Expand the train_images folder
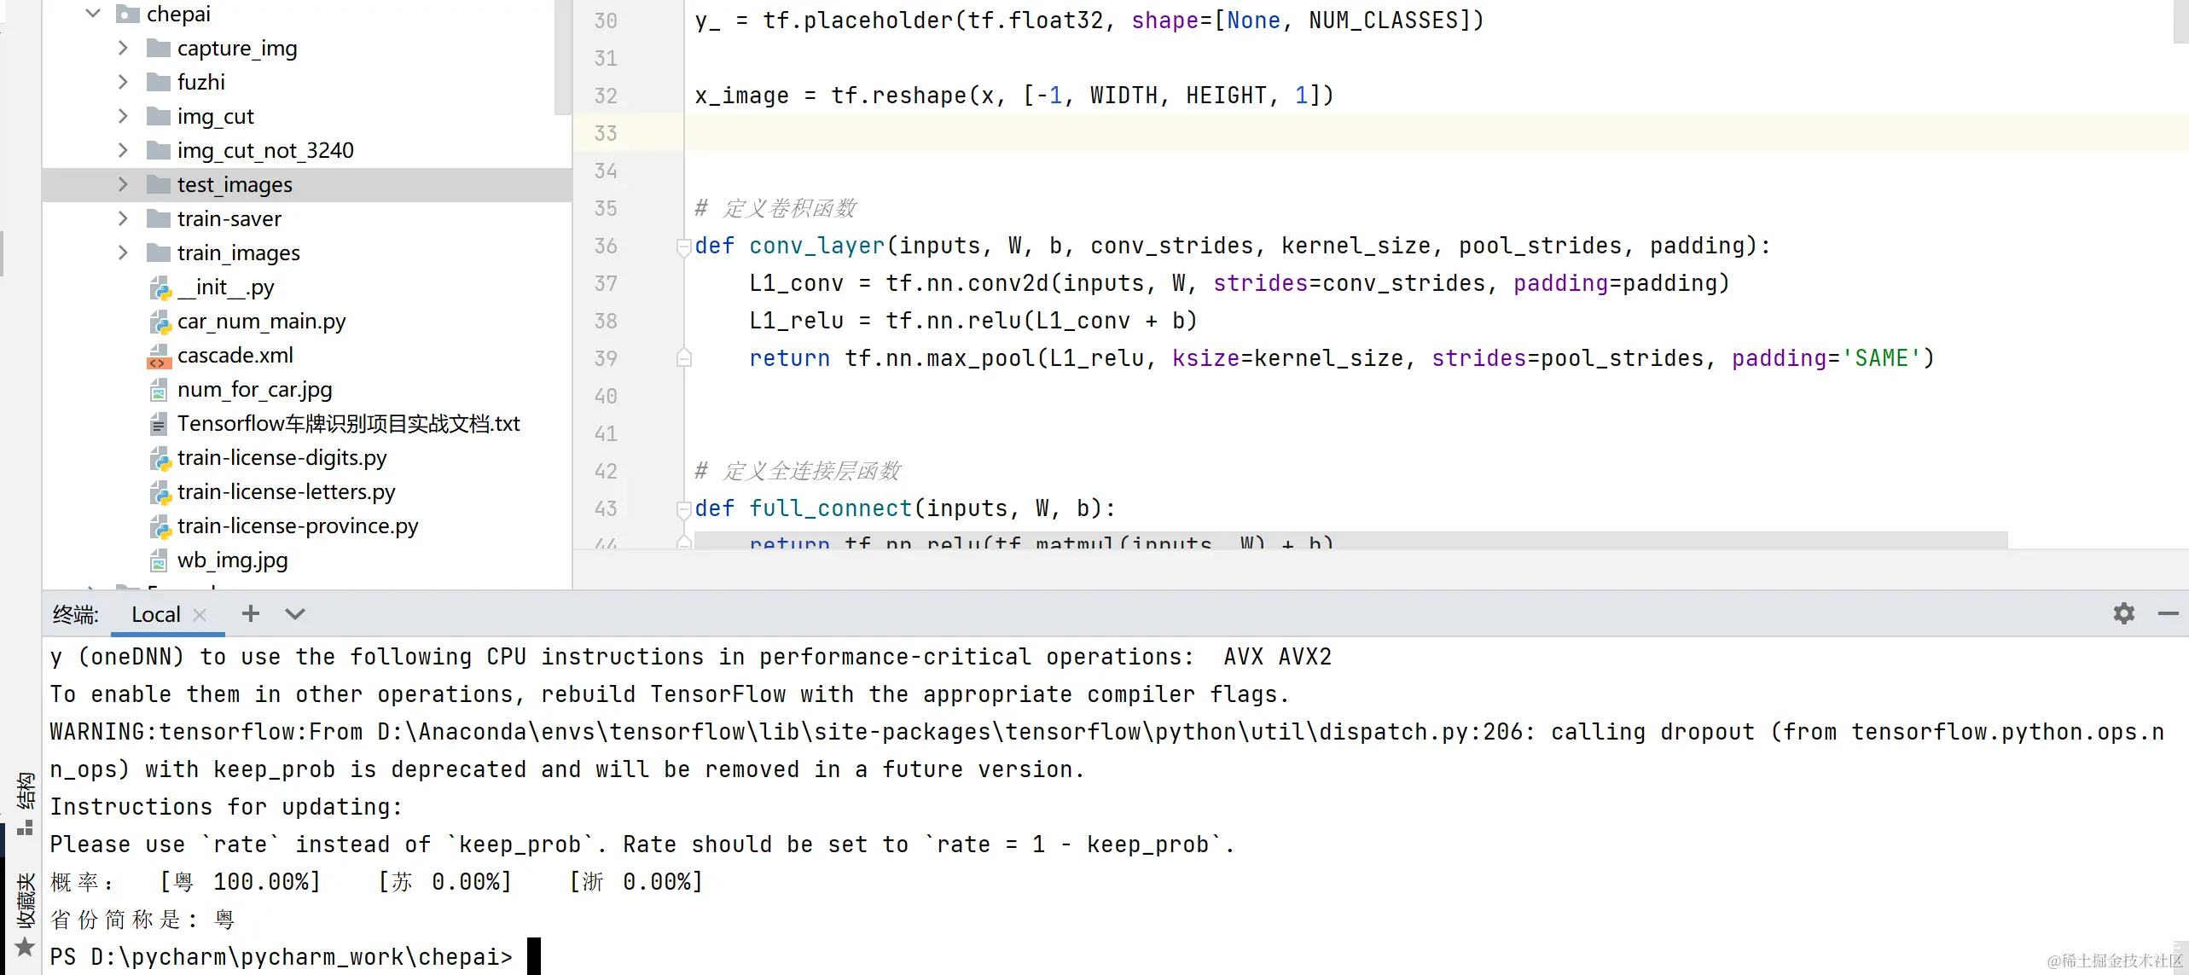 (x=123, y=253)
